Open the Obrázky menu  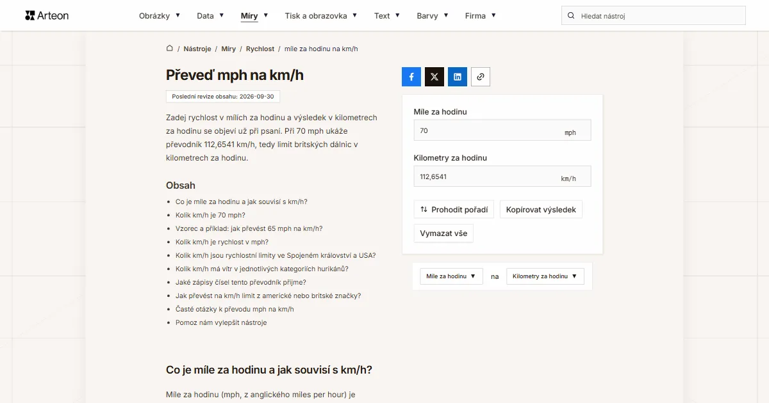point(160,15)
